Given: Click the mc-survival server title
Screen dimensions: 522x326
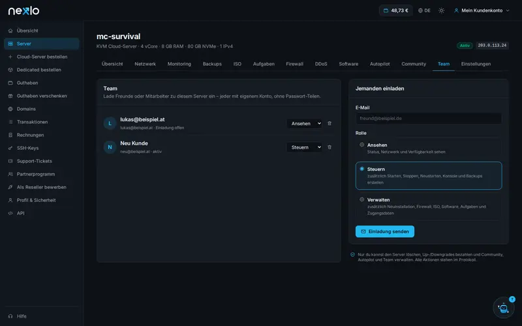Looking at the screenshot, I should (119, 37).
